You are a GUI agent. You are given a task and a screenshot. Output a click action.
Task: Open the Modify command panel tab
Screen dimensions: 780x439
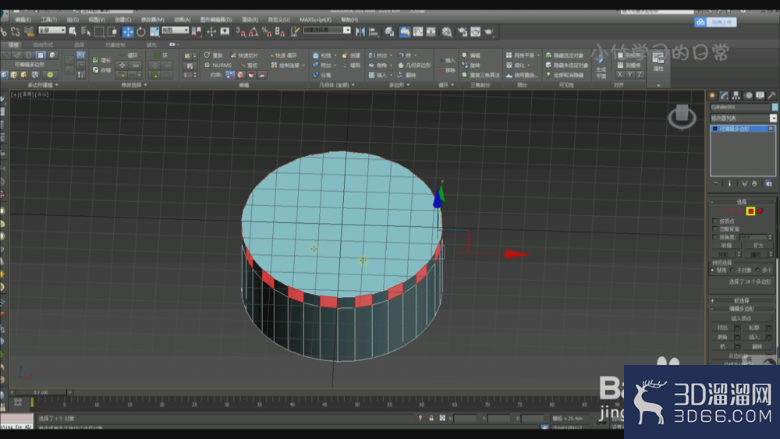click(x=725, y=95)
